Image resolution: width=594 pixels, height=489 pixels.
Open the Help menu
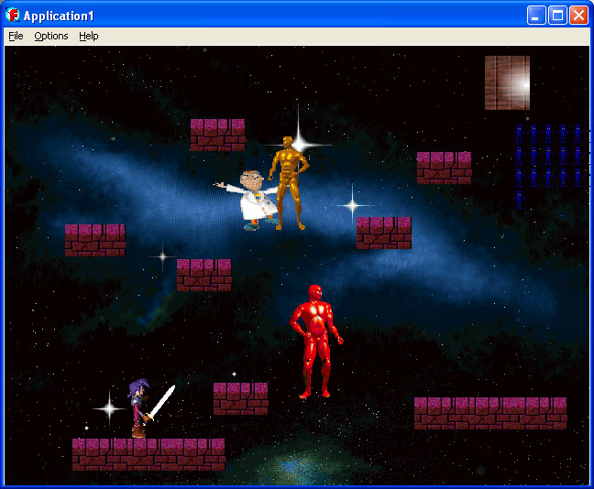89,36
